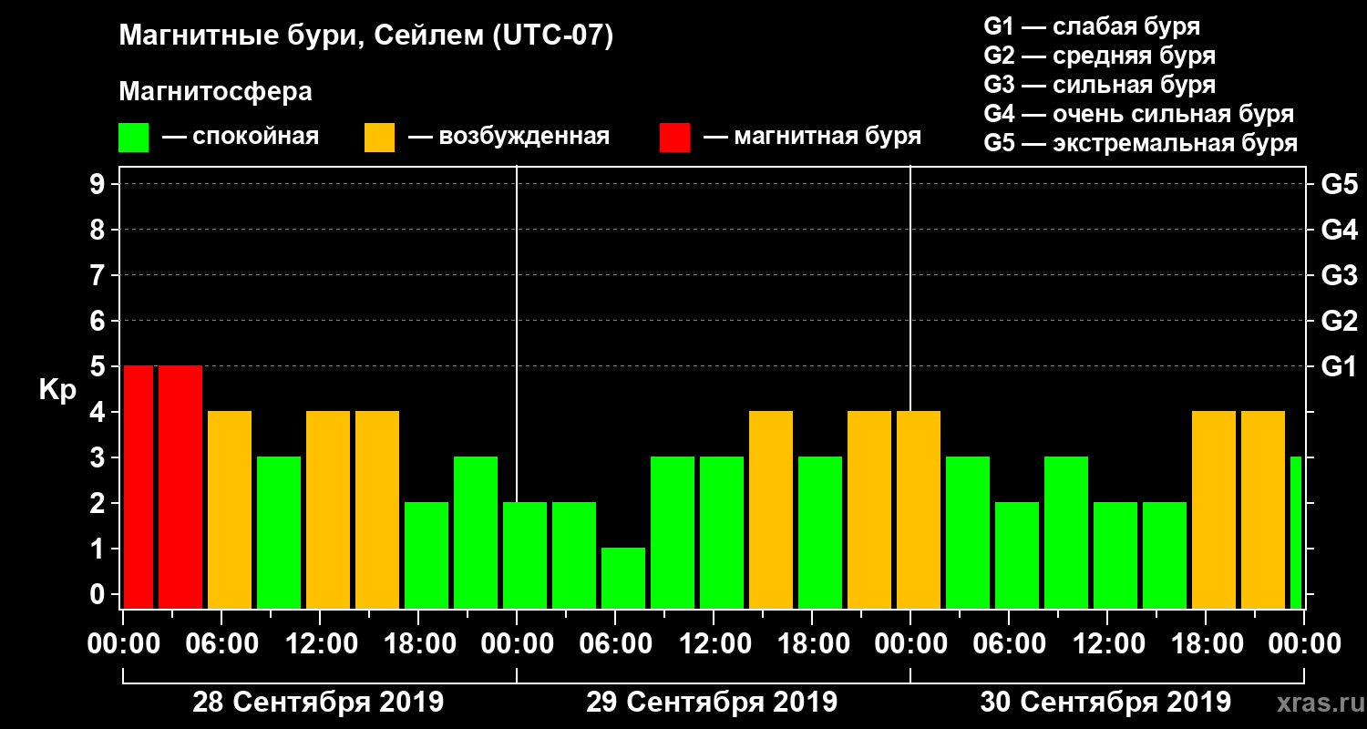Click the 'Магнитосфера' legend heading
Viewport: 1367px width, 729px height.
pos(216,92)
